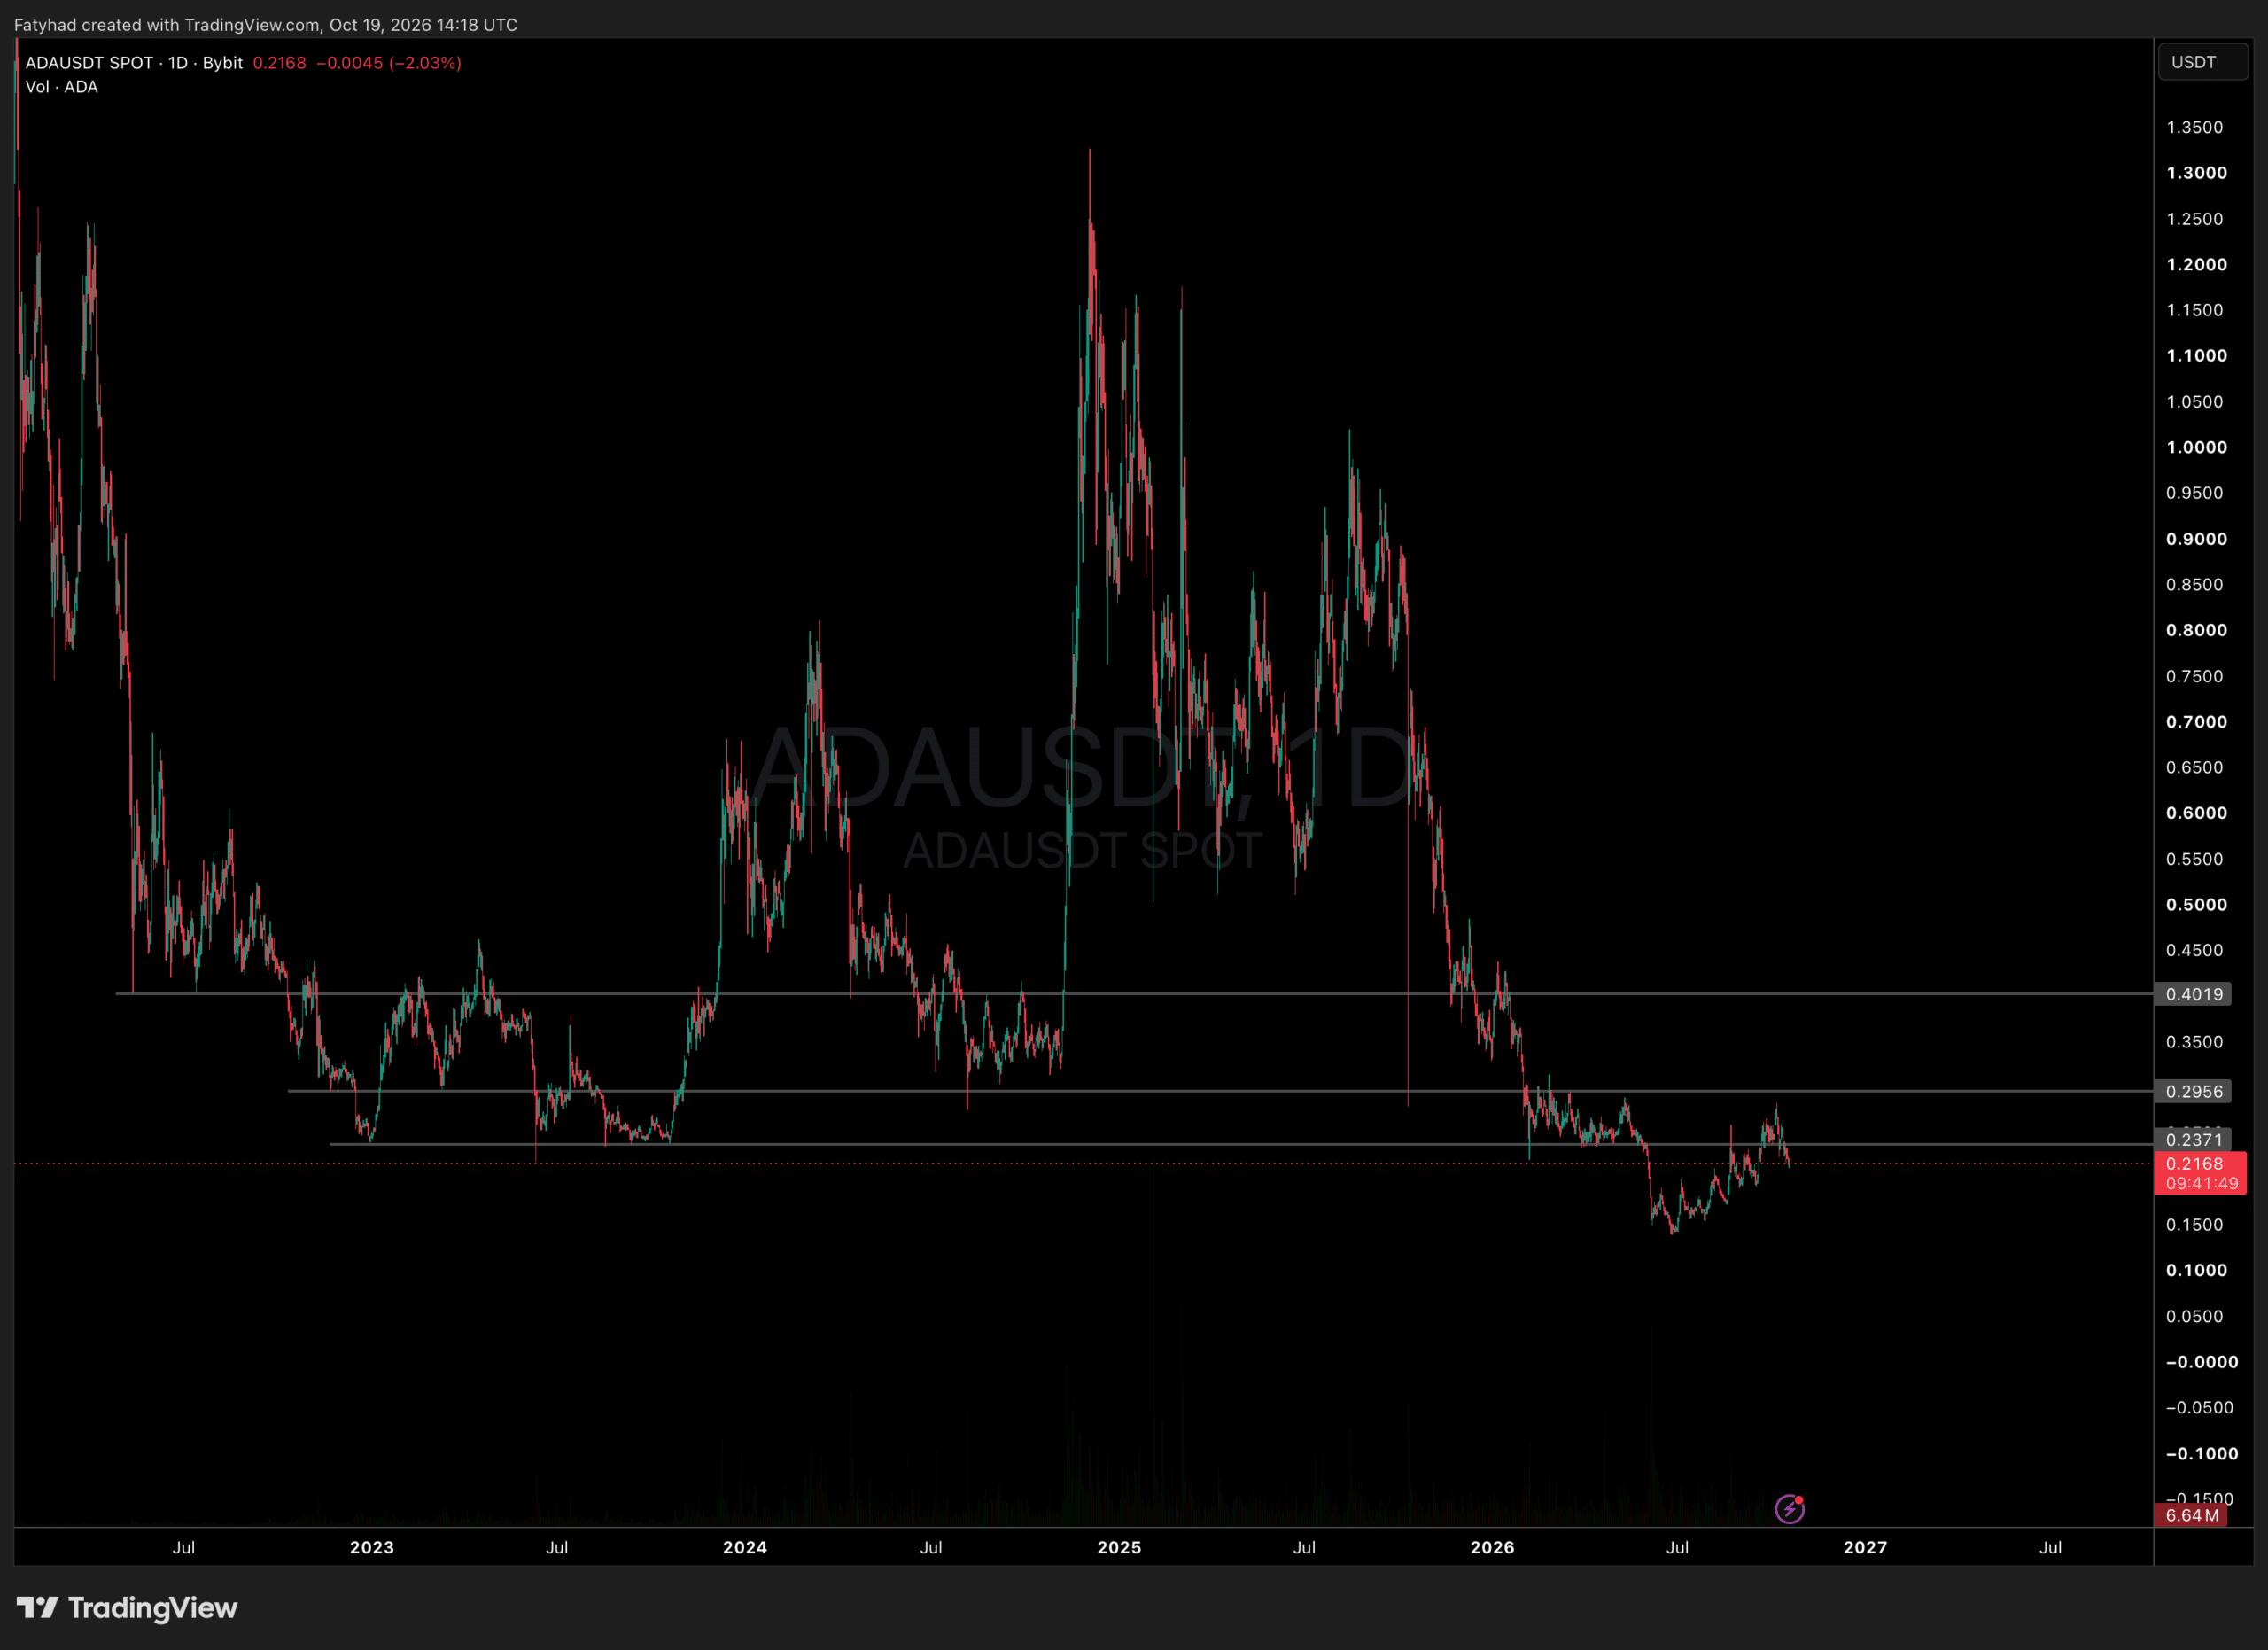This screenshot has width=2268, height=1650.
Task: Select the 0.2371 price level label
Action: [x=2194, y=1139]
